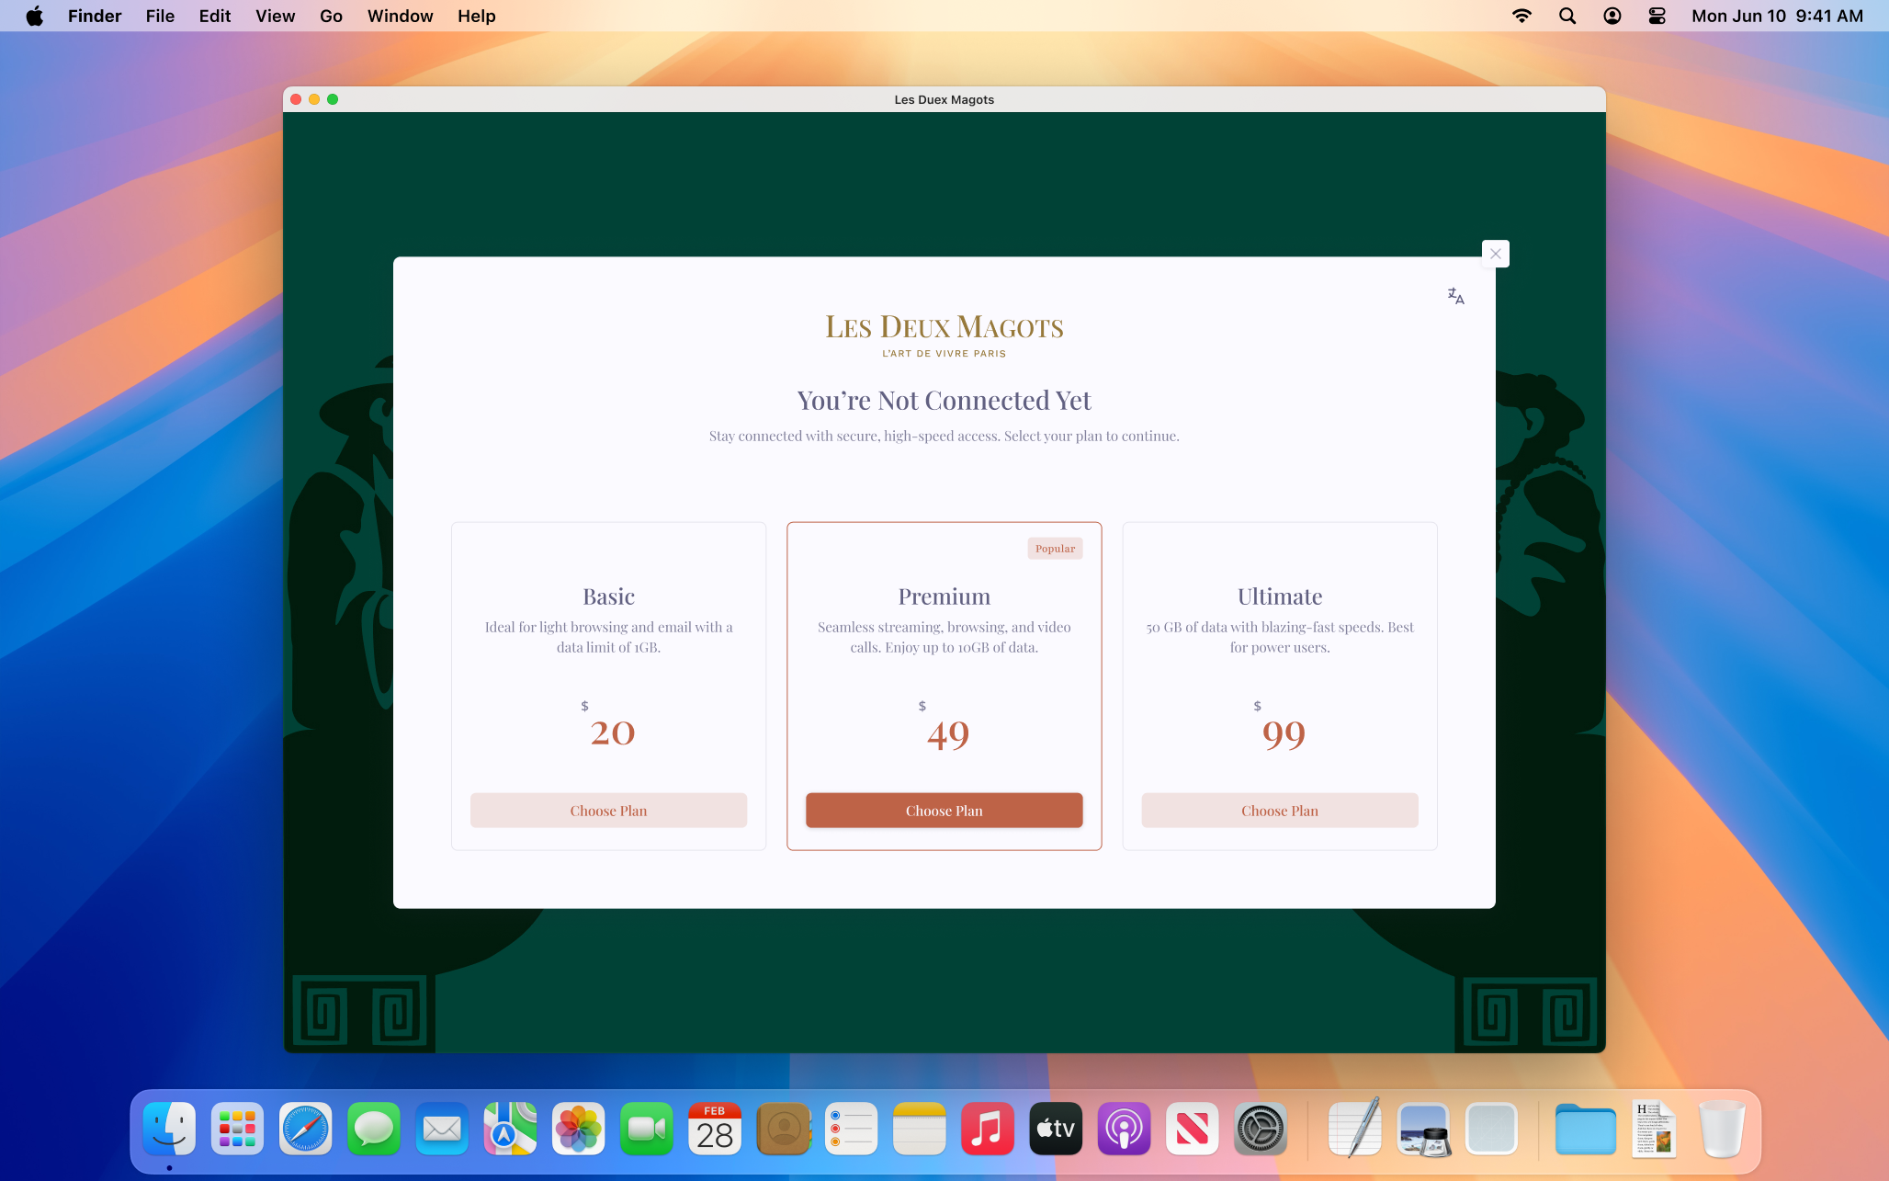Click the Les Deux Magots logo
1889x1181 pixels.
pos(944,335)
